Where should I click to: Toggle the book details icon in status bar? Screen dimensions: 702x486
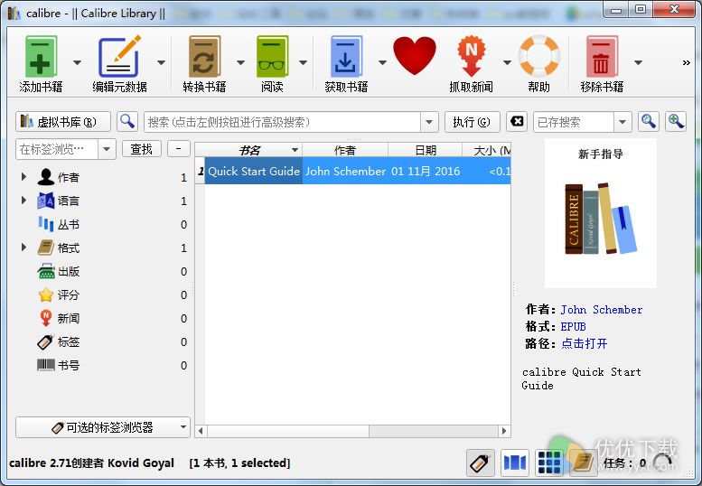tap(583, 463)
